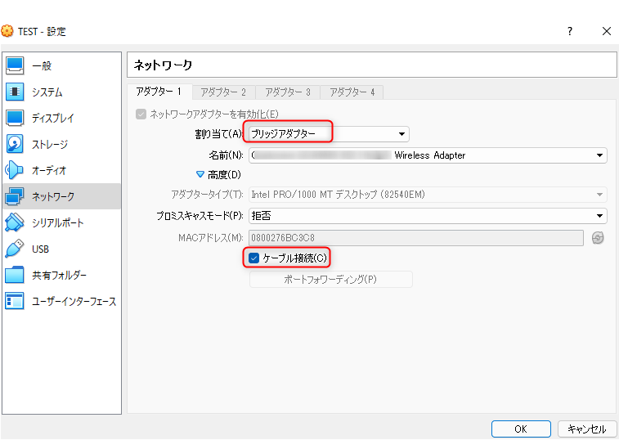
Task: Collapse the 高度(D) disclosure triangle
Action: 200,174
